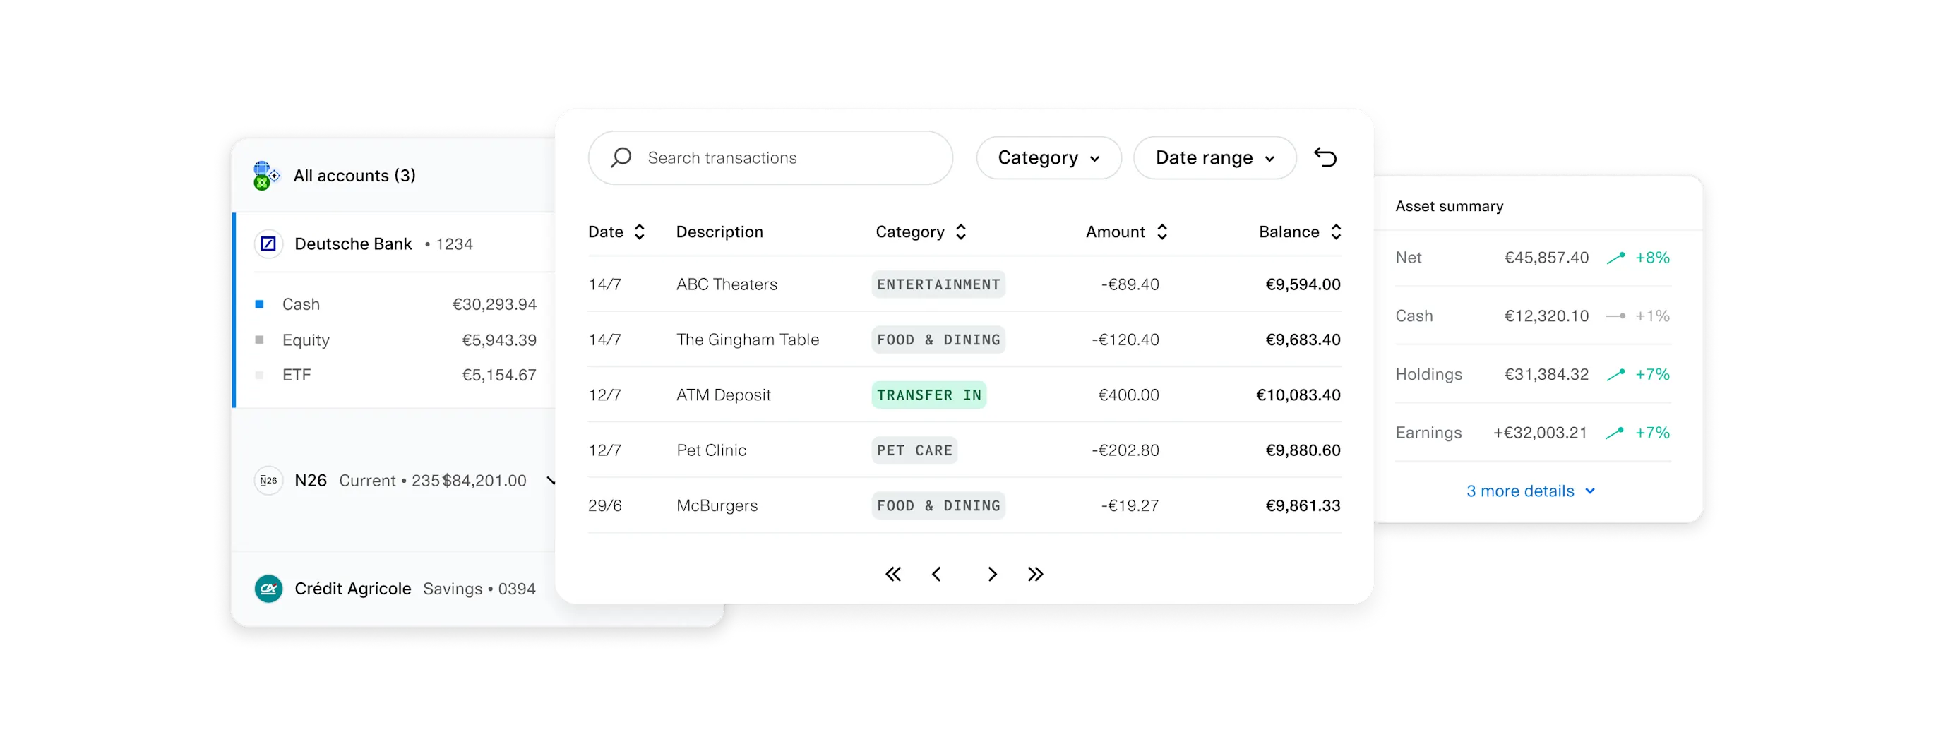Jump to the last page of transactions

[1035, 574]
